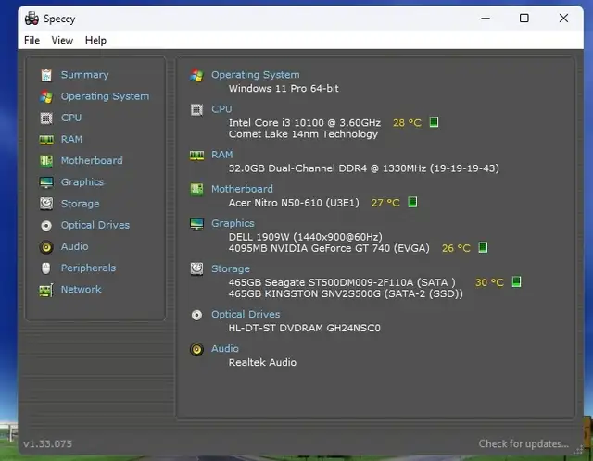Click the green temperature indicator beside CPU 28 °C
This screenshot has height=461, width=593.
[x=434, y=122]
